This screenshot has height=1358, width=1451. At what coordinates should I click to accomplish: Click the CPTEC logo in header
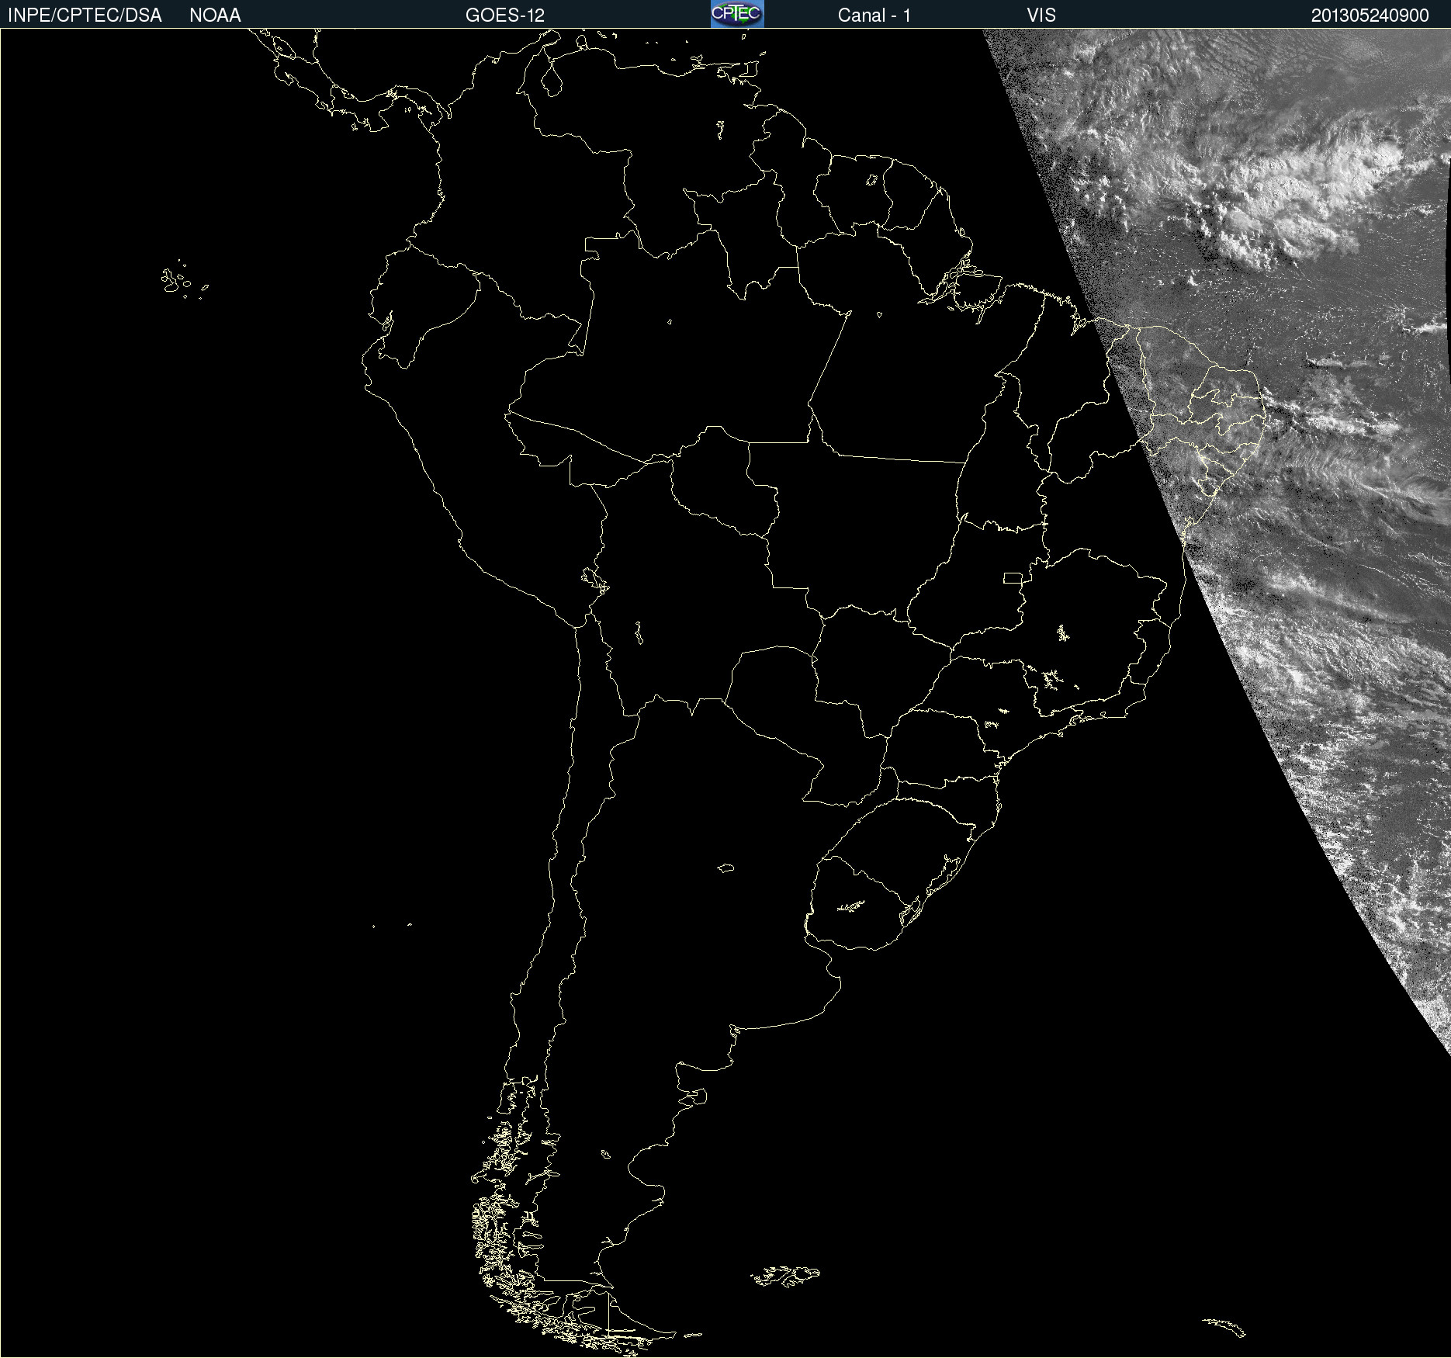(737, 14)
